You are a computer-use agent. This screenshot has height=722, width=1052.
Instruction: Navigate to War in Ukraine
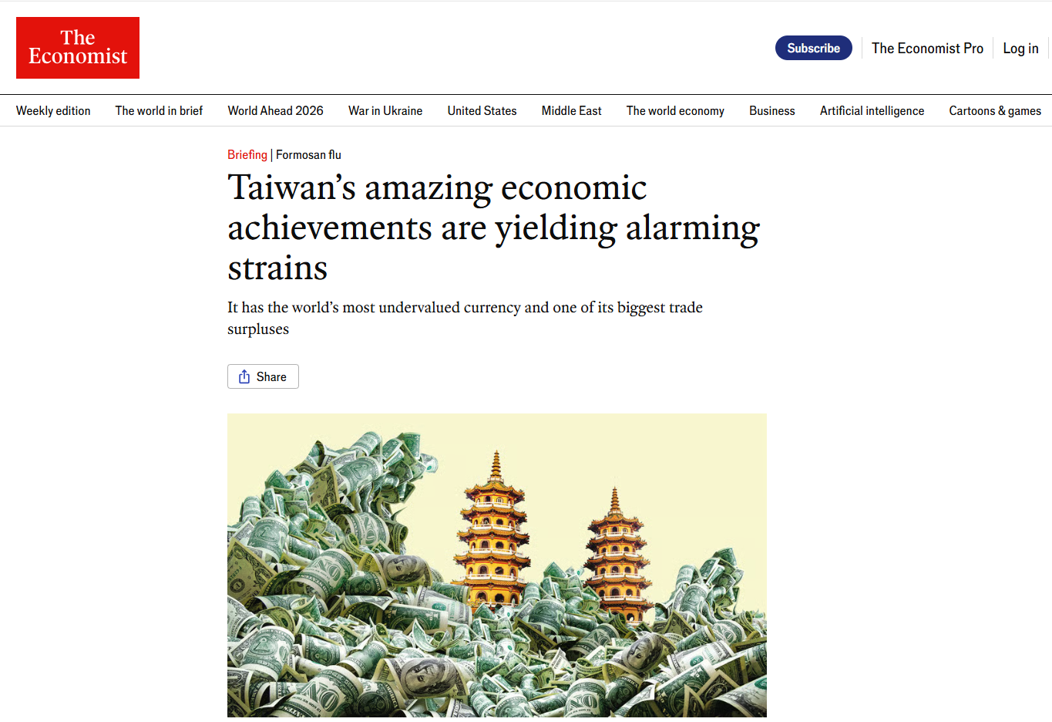(x=385, y=111)
